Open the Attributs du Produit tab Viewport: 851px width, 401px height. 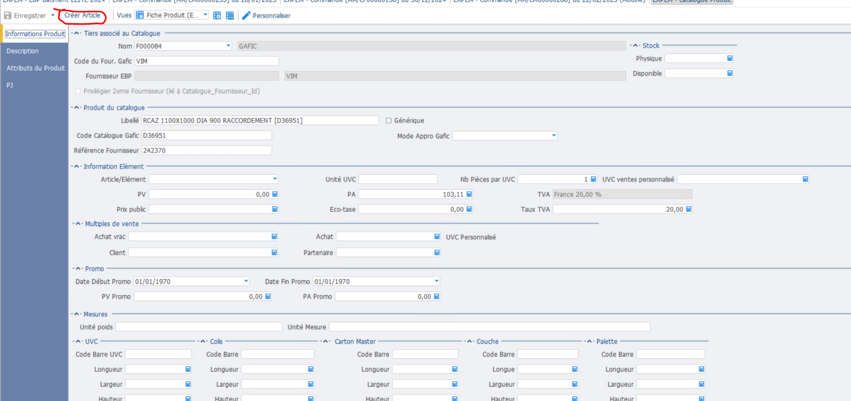(35, 68)
